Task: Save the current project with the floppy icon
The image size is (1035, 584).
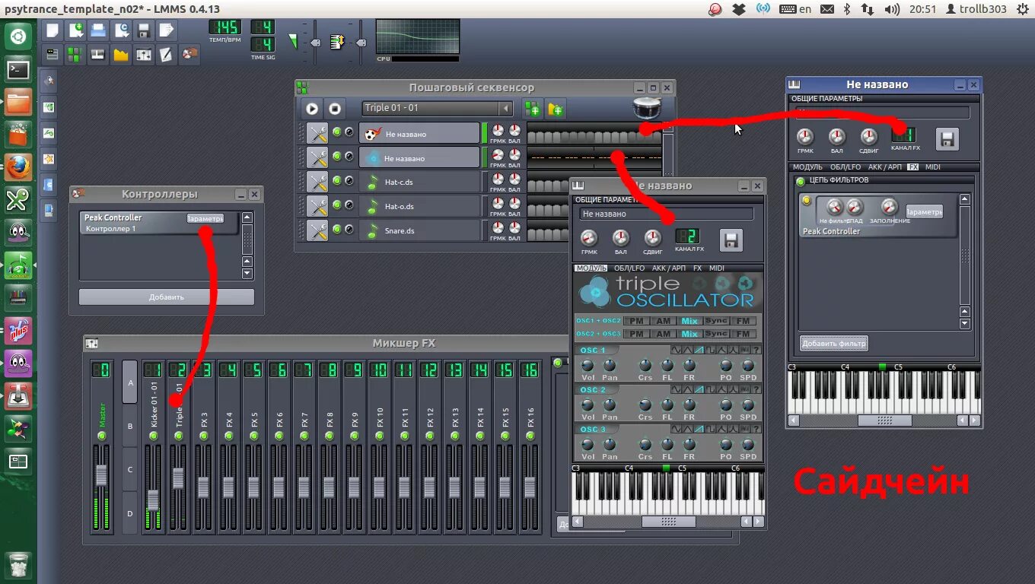Action: point(144,30)
